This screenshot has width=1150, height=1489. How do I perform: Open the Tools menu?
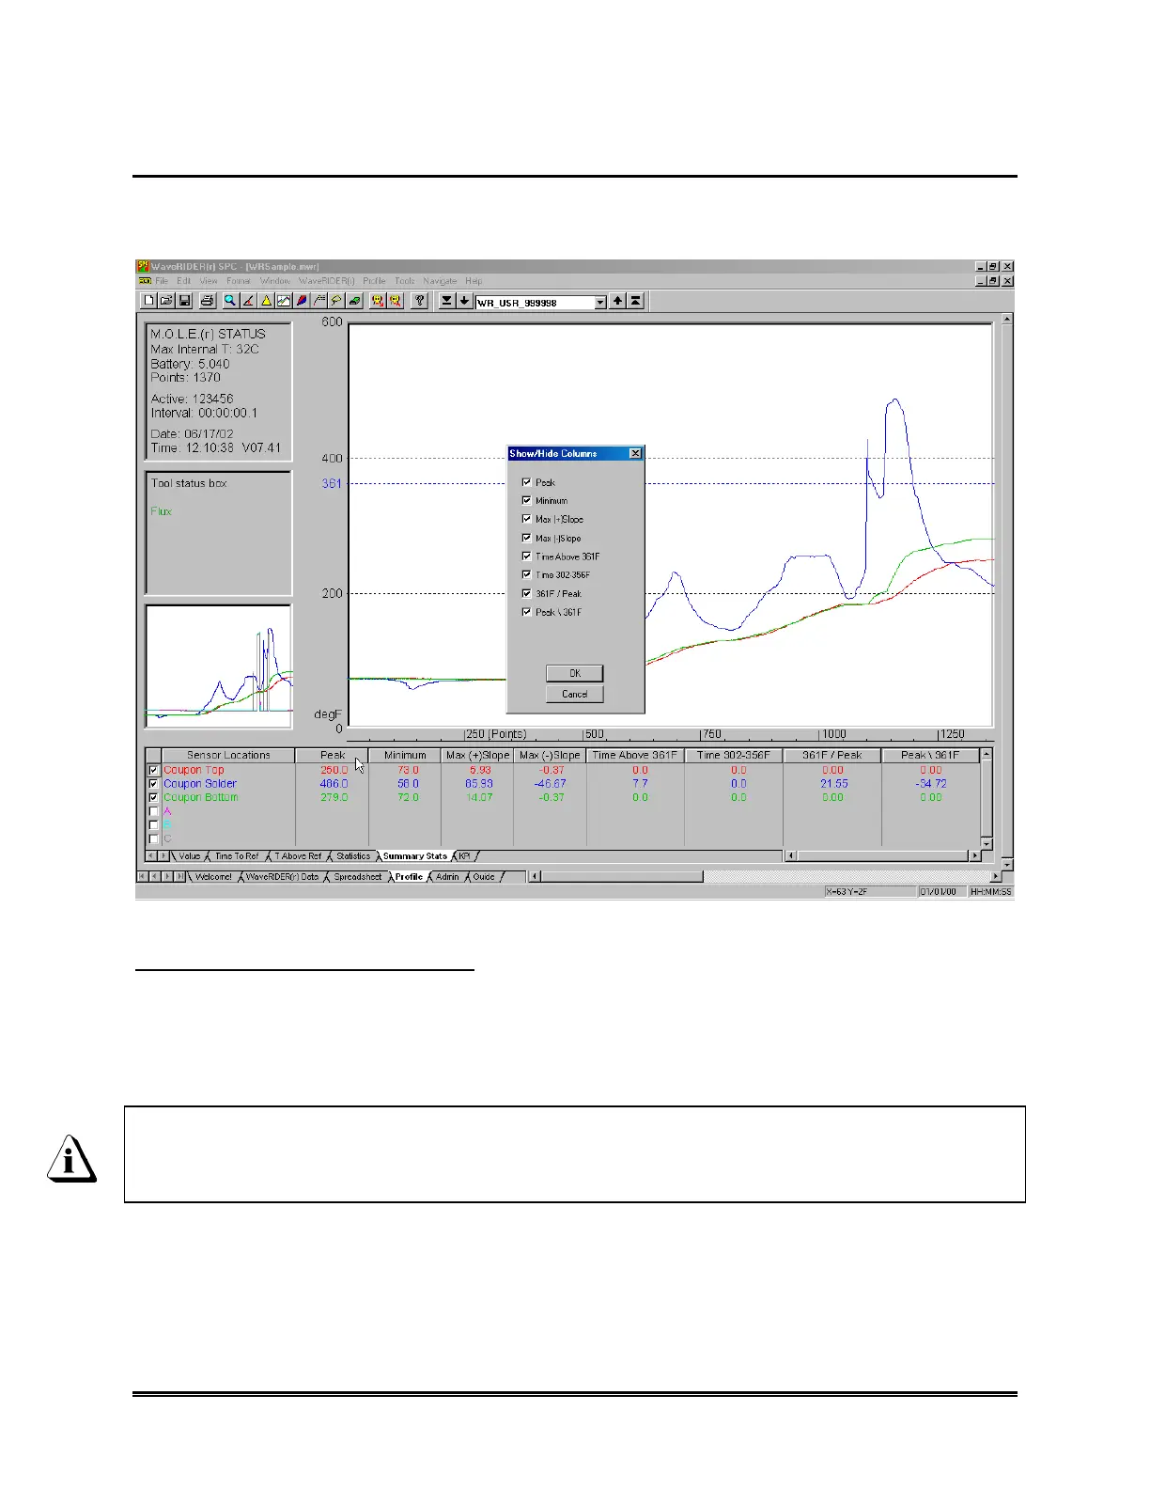click(x=405, y=281)
